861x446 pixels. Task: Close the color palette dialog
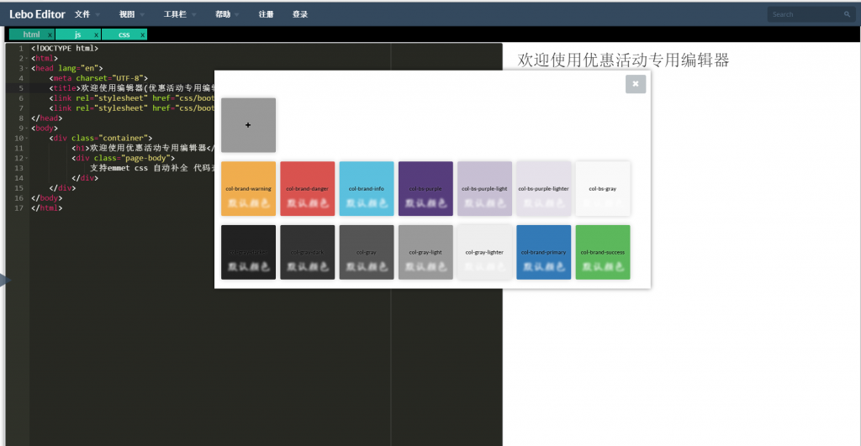pyautogui.click(x=635, y=83)
